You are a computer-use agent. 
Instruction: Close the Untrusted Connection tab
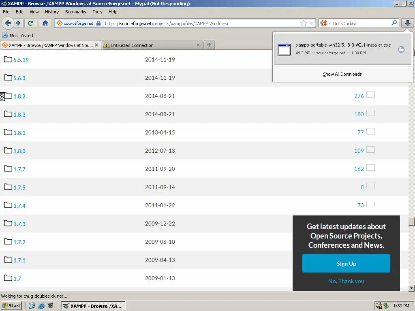[198, 45]
